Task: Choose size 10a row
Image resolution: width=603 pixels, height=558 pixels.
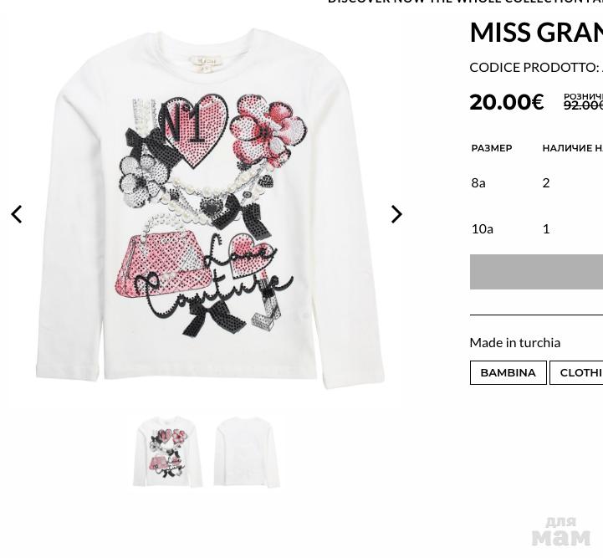Action: click(x=536, y=229)
